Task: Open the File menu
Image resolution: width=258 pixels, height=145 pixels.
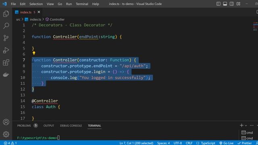Action: coord(13,4)
